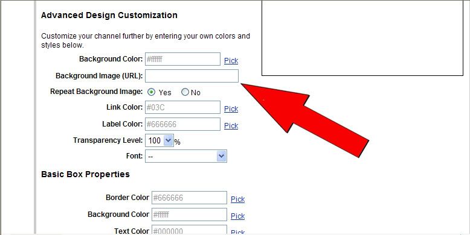Select No for Repeat Background Image
The height and width of the screenshot is (235, 470).
point(185,92)
